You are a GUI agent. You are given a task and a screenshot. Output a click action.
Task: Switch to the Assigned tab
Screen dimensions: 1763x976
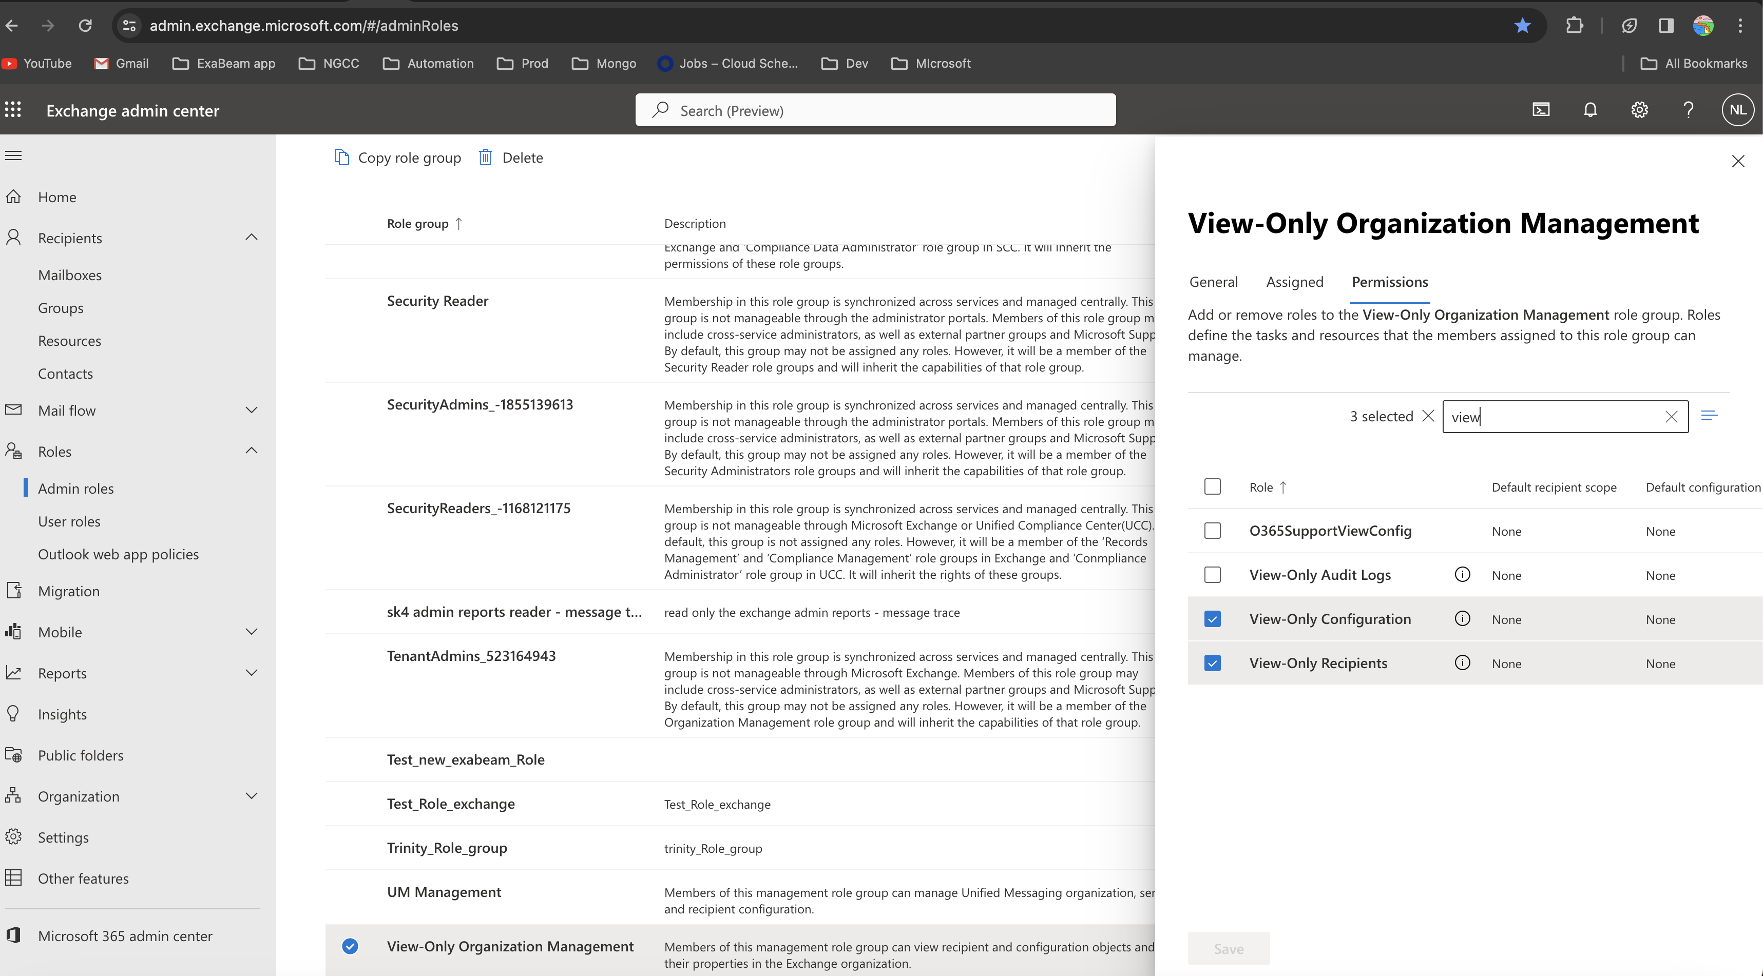1294,282
